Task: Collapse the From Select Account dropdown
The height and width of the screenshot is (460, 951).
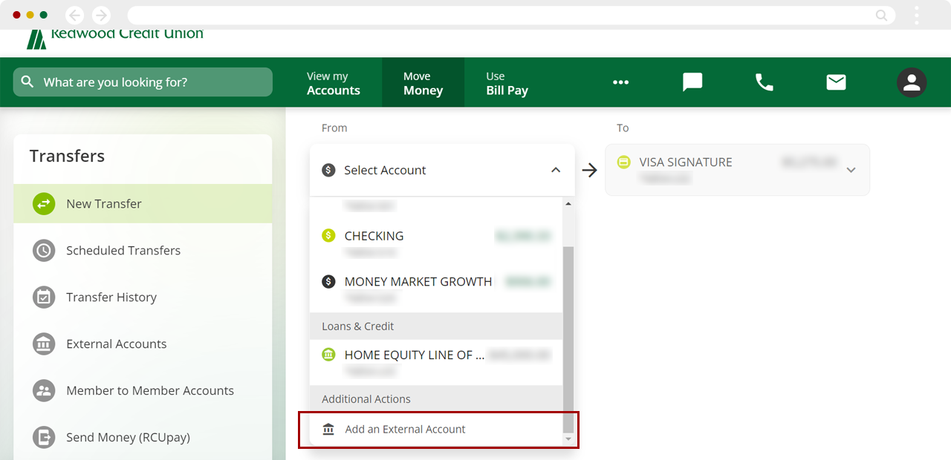Action: click(555, 170)
